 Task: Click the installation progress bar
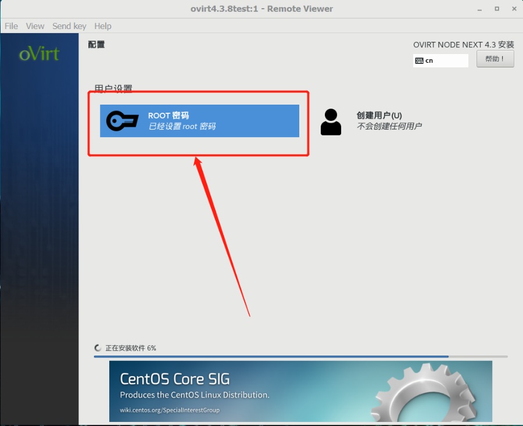pyautogui.click(x=300, y=357)
